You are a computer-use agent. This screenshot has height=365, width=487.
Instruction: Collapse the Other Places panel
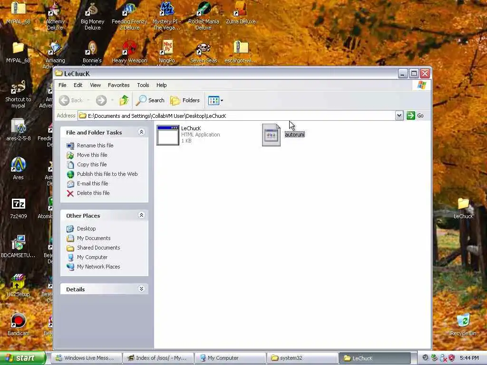click(x=141, y=215)
